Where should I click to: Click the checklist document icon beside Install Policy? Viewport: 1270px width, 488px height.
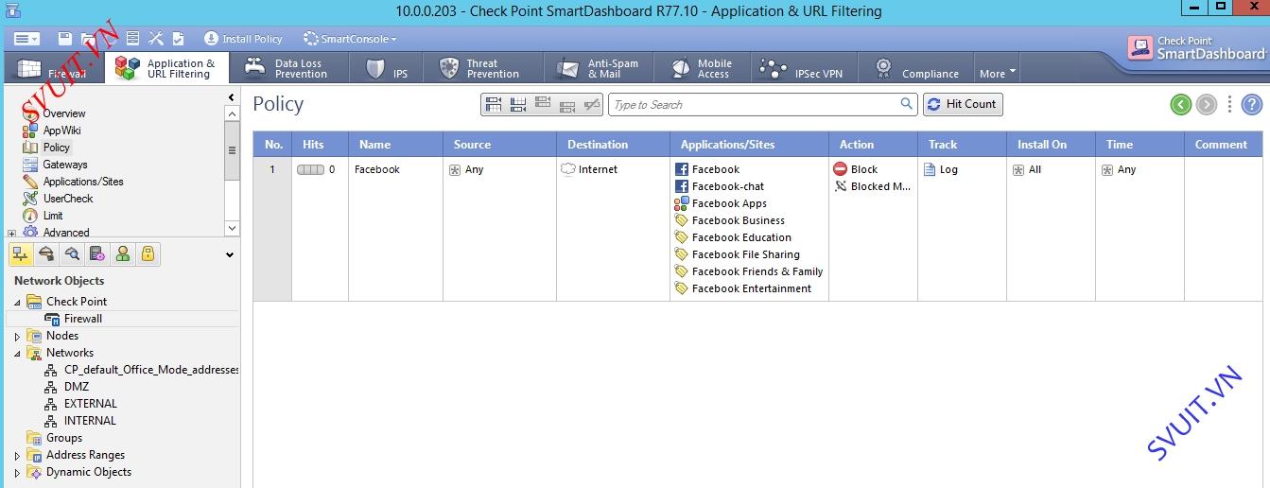[179, 39]
